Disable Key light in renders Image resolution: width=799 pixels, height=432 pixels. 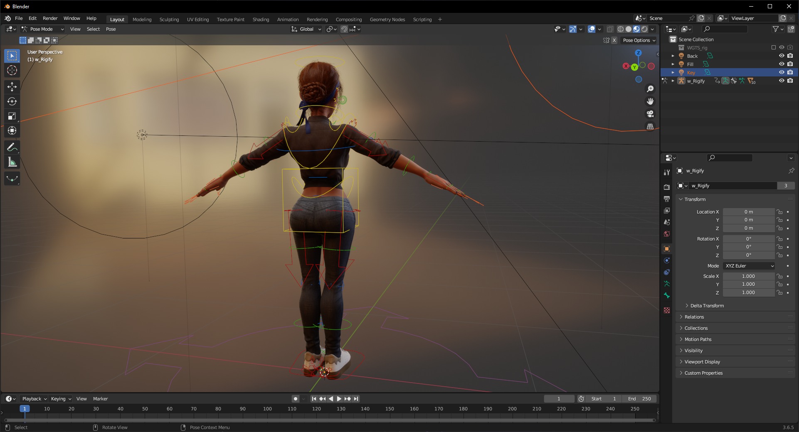click(x=790, y=72)
